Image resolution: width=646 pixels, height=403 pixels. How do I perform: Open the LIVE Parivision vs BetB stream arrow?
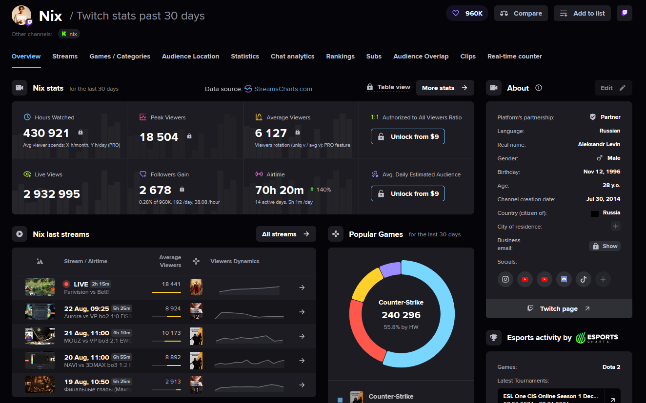[x=302, y=288]
